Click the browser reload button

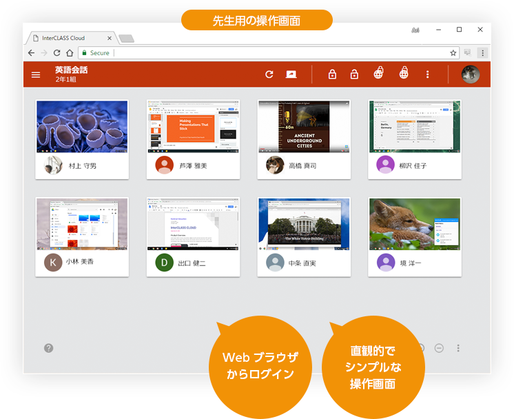coord(56,52)
